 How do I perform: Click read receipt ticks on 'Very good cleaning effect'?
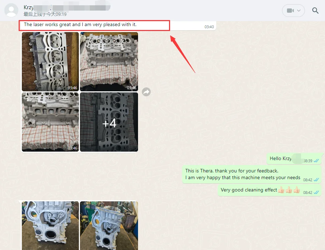(x=316, y=192)
